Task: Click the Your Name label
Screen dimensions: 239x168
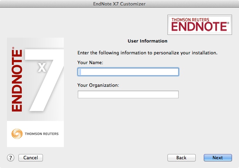Action: pos(90,62)
